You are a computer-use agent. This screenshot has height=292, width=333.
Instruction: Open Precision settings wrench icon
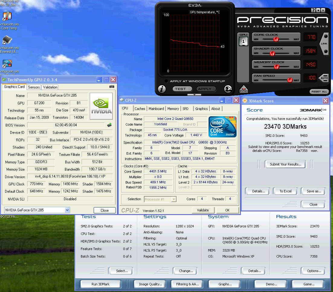[x=228, y=89]
